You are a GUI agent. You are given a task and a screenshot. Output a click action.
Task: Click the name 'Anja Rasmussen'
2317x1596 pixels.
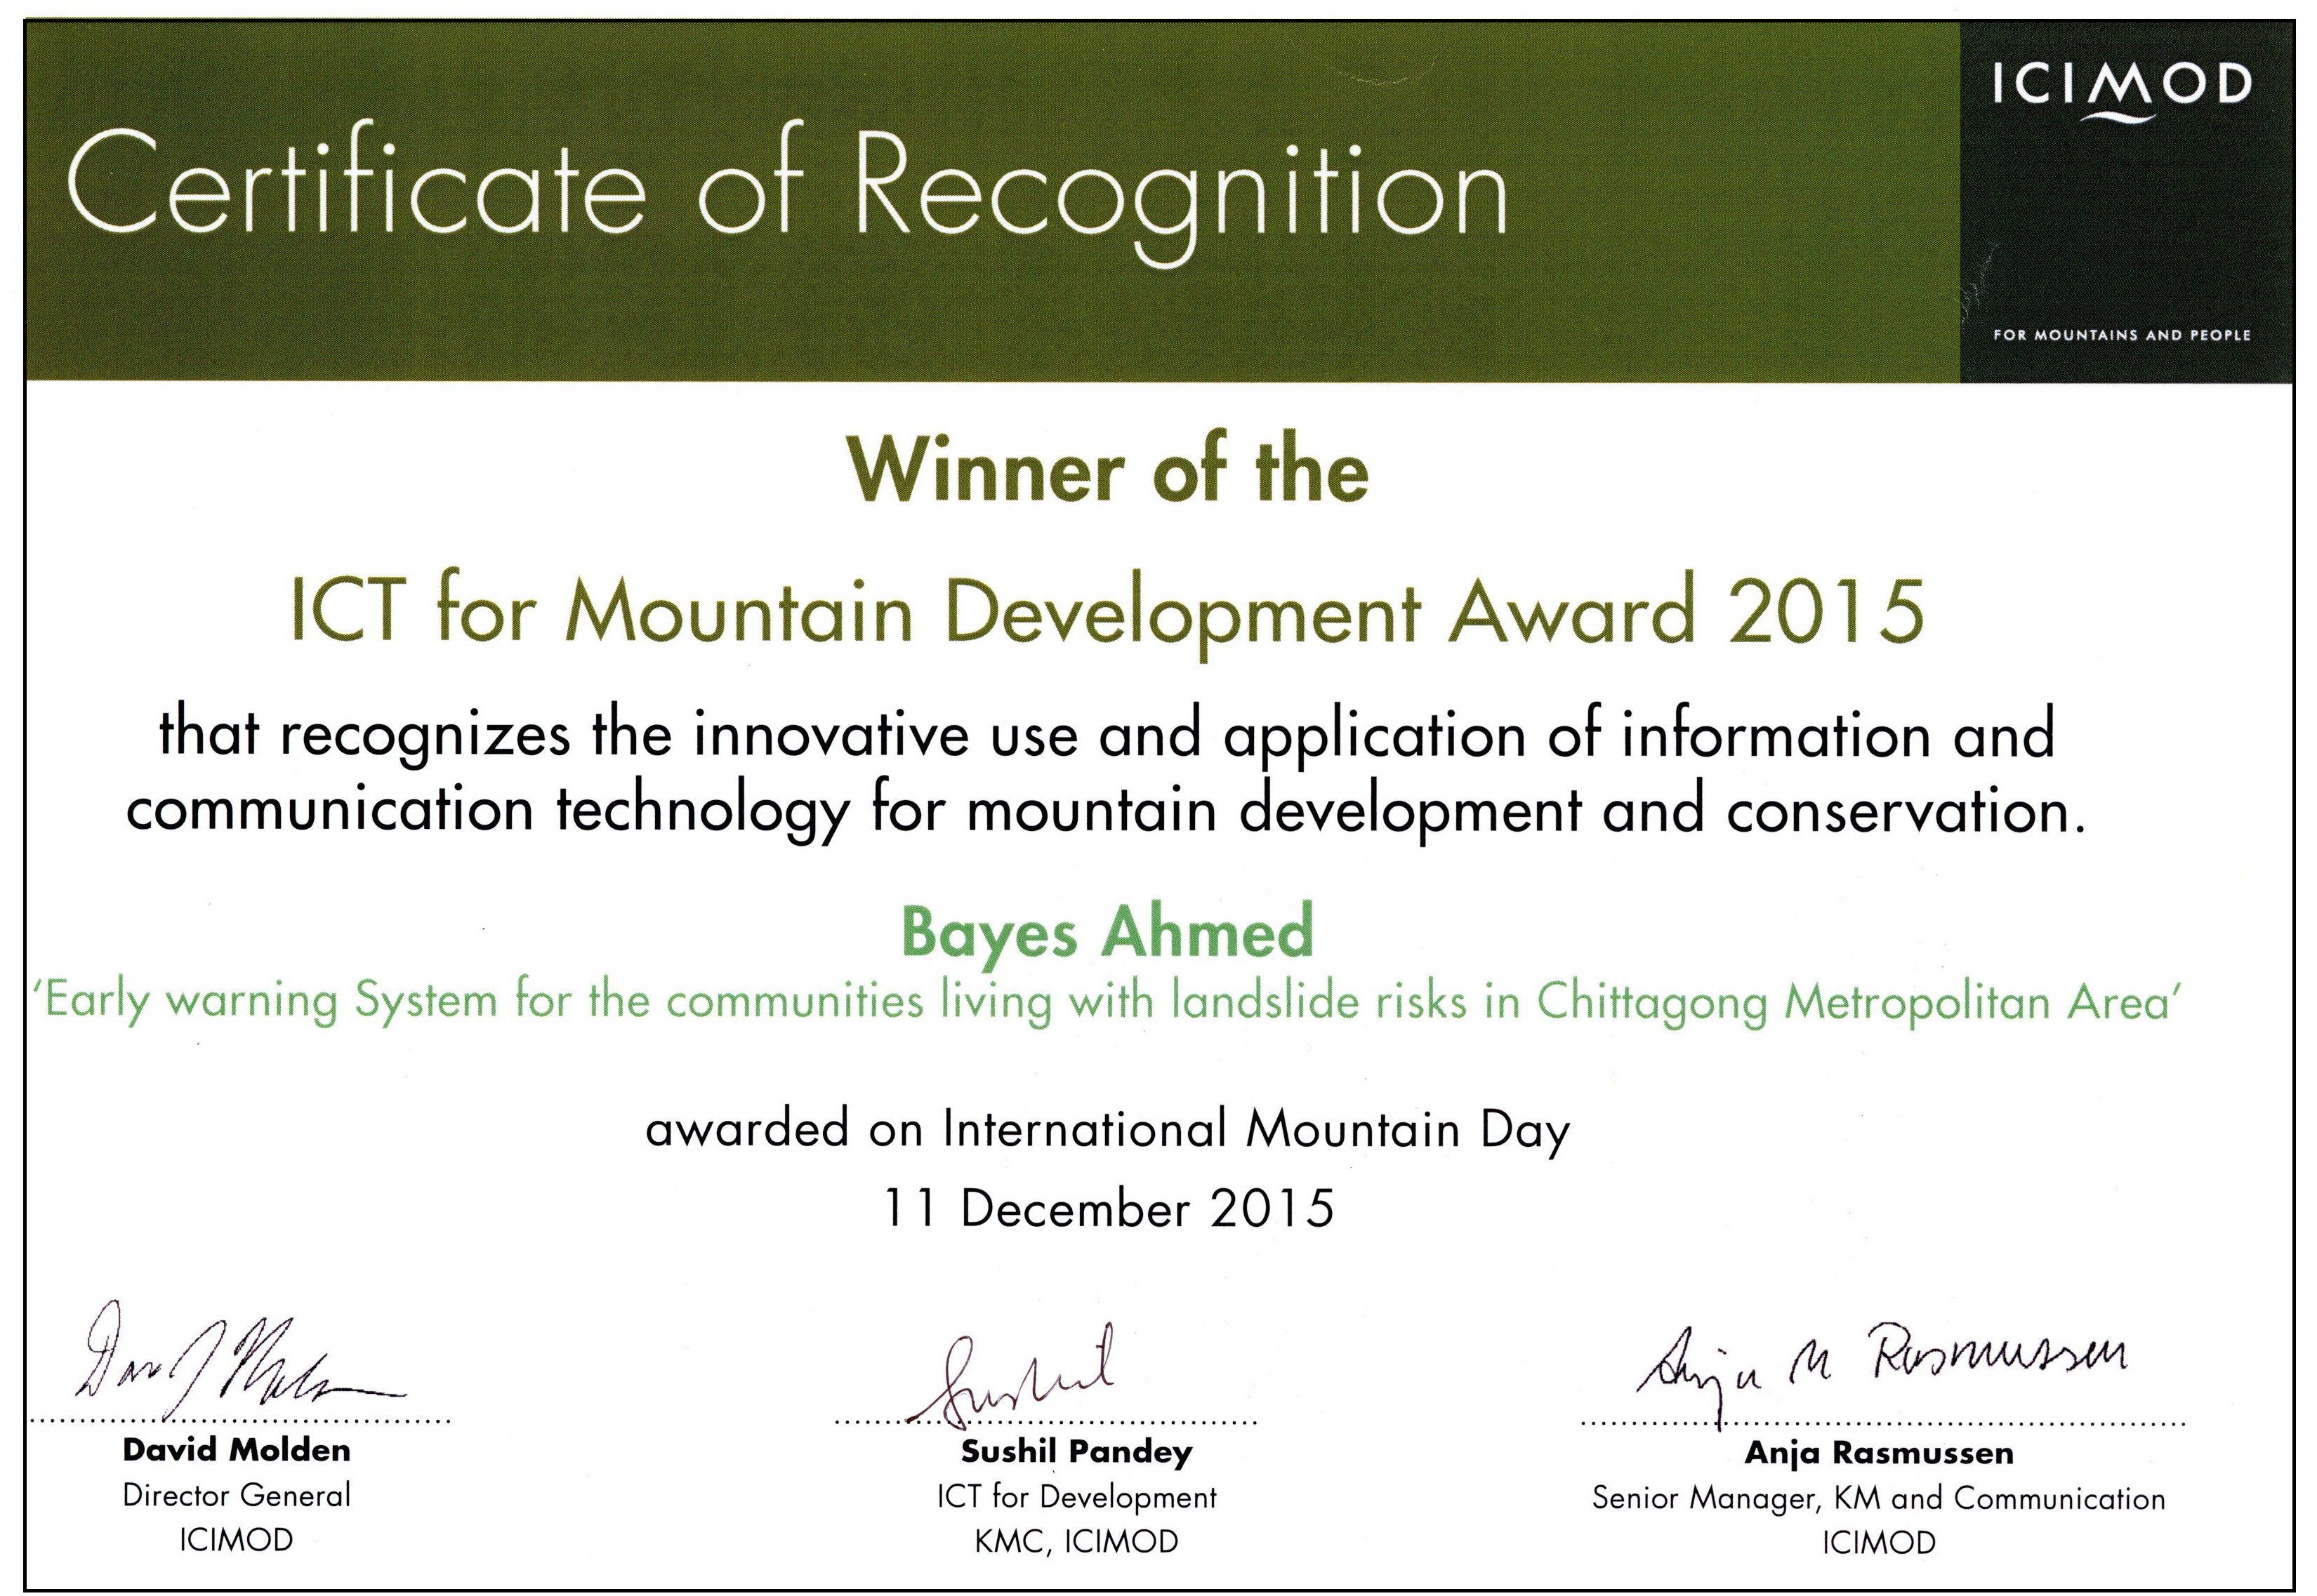(1879, 1453)
